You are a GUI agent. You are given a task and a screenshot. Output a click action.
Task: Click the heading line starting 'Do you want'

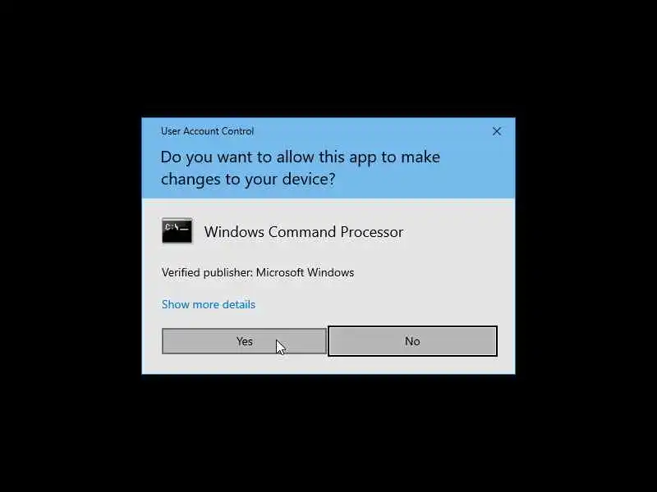[301, 157]
